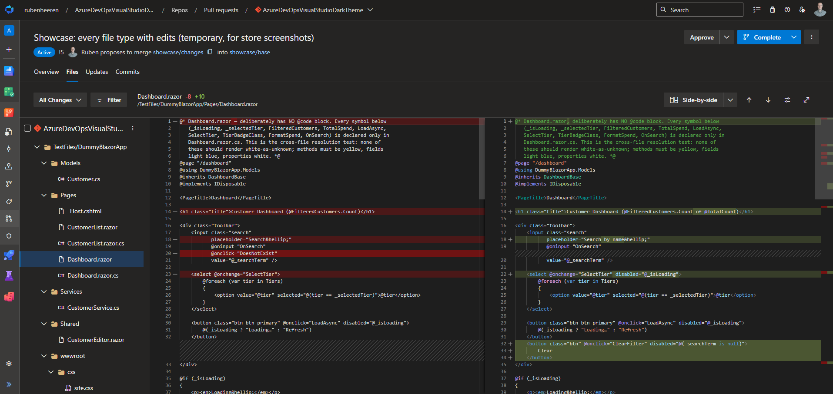This screenshot has width=833, height=394.
Task: Open the repo Files sidebar icon
Action: coord(9,132)
